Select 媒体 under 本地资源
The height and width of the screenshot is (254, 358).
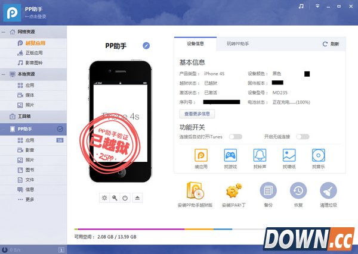tap(33, 95)
